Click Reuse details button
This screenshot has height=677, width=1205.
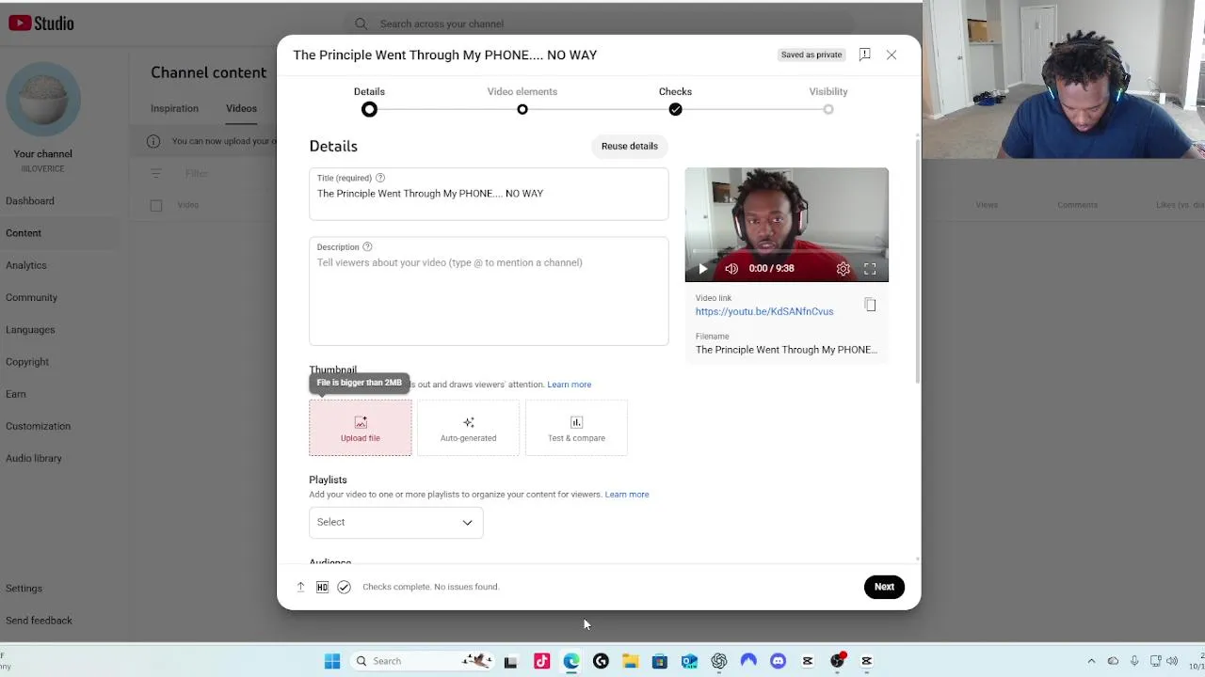[x=630, y=146]
